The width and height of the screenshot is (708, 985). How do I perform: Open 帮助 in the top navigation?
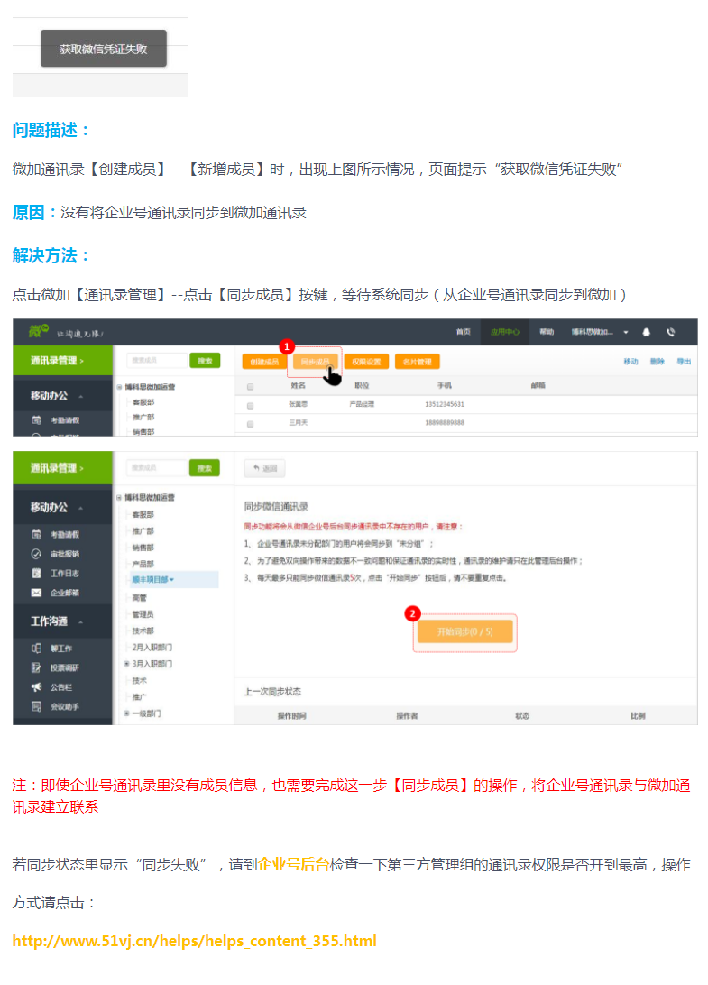(547, 332)
